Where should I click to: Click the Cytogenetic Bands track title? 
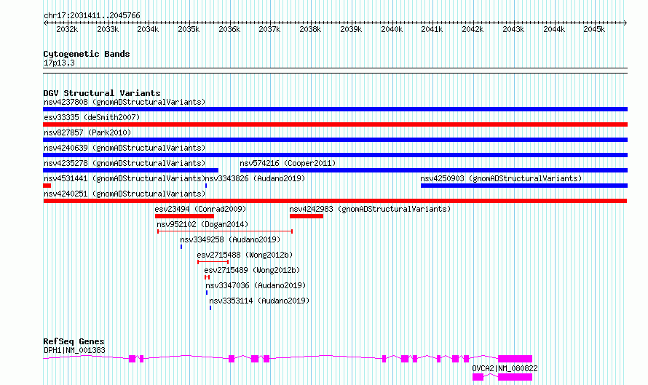(x=87, y=54)
